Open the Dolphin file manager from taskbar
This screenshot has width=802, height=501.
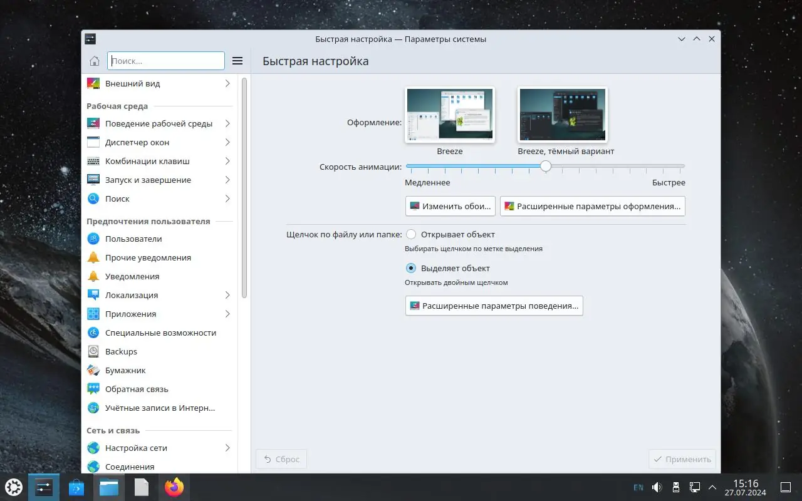pos(109,487)
